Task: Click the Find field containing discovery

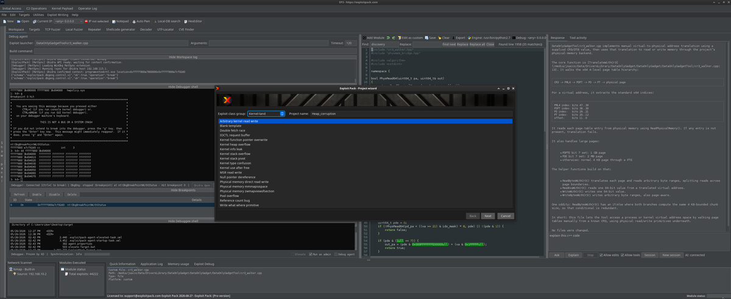Action: [x=384, y=44]
